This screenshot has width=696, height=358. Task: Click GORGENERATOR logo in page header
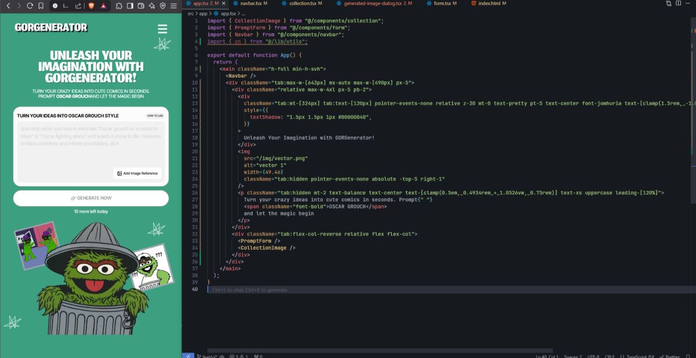[x=51, y=27]
